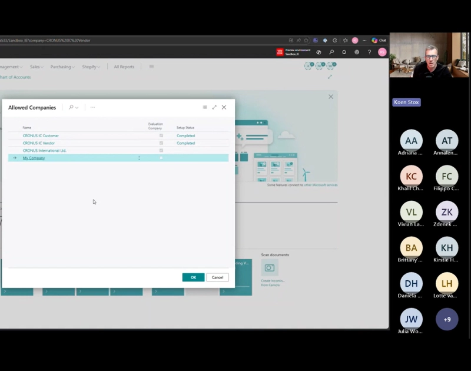Screen dimensions: 471x371
Task: Toggle Evaluation Company checkbox for My Company
Action: (161, 158)
